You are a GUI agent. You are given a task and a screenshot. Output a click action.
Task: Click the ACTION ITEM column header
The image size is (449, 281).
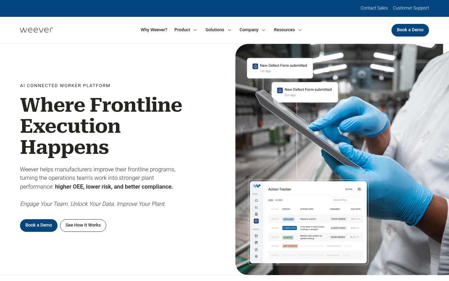point(307,209)
